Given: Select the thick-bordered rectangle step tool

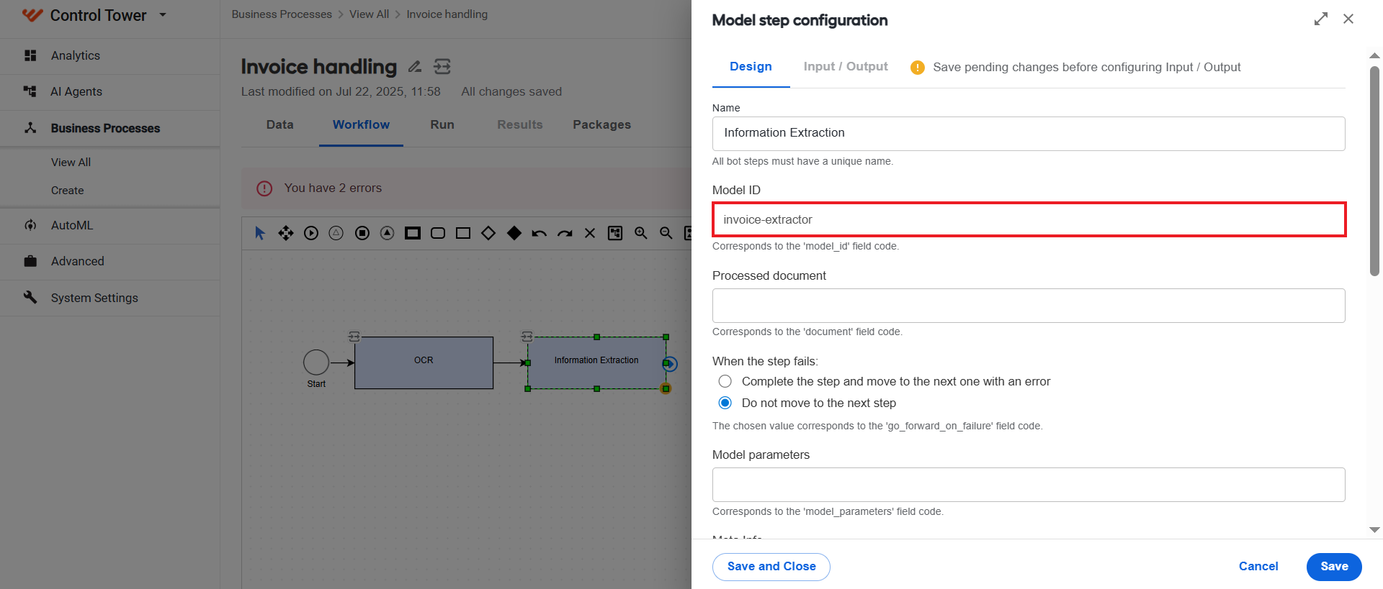Looking at the screenshot, I should [x=413, y=233].
